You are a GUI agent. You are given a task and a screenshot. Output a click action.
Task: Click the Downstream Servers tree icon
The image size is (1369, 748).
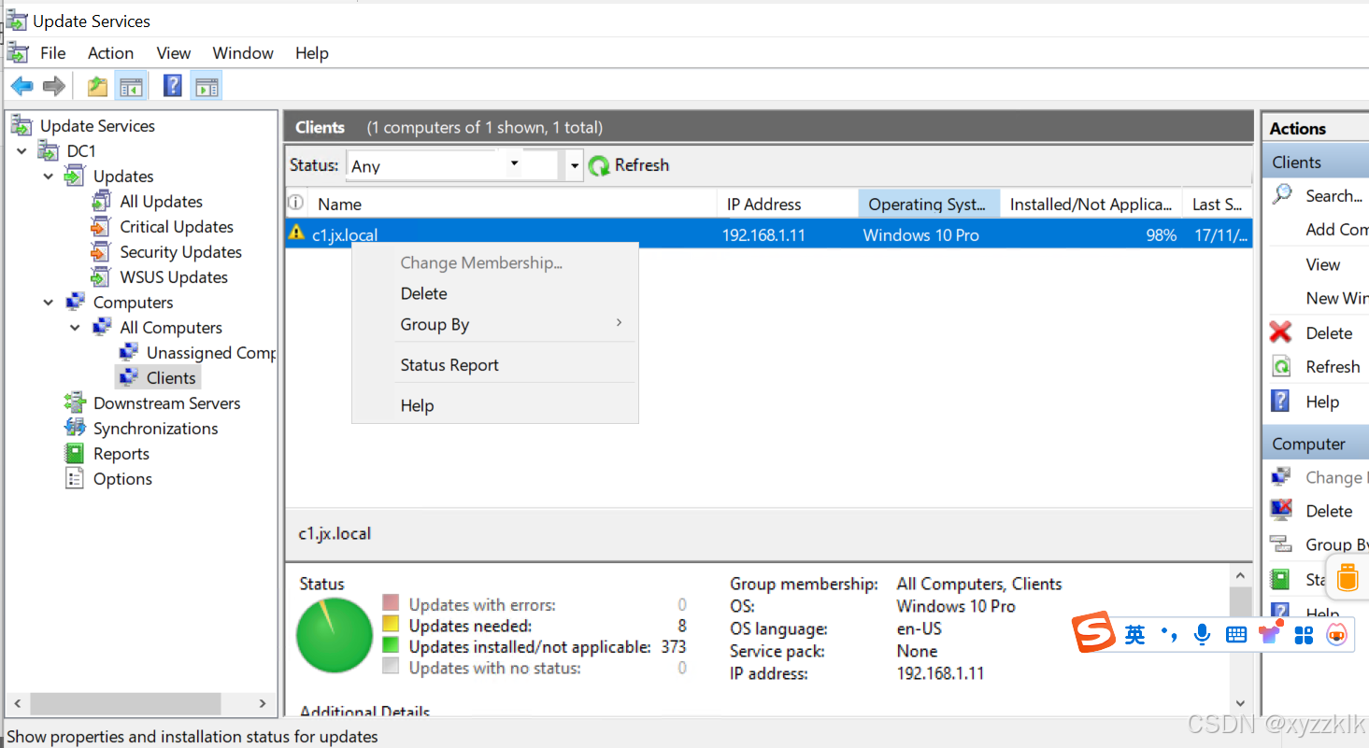75,402
